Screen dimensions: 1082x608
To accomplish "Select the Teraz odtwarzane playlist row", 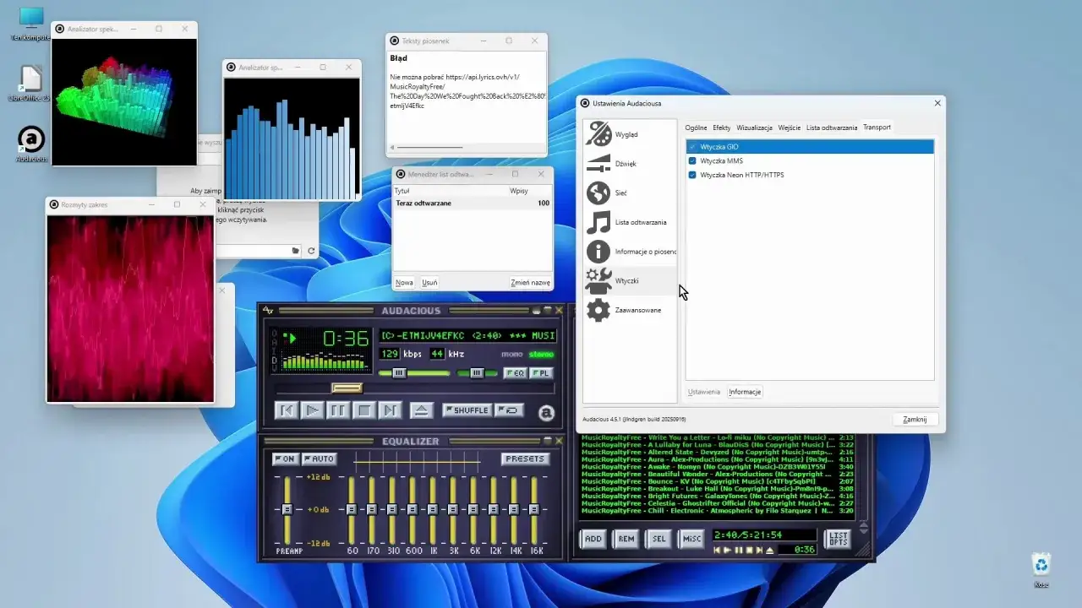I will 472,204.
